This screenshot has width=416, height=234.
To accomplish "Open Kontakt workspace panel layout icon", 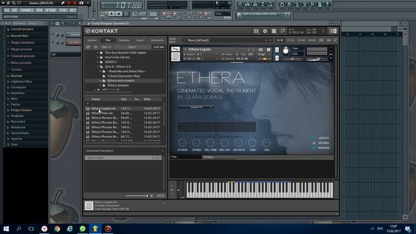I will tap(274, 31).
